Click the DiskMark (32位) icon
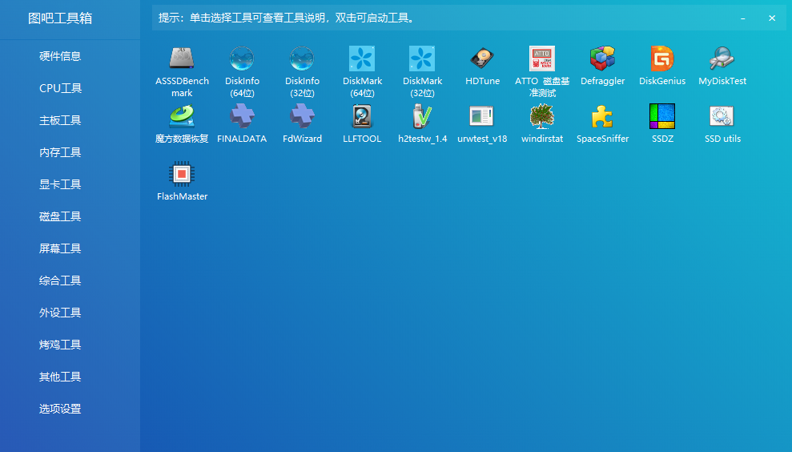This screenshot has height=452, width=792. pos(422,59)
